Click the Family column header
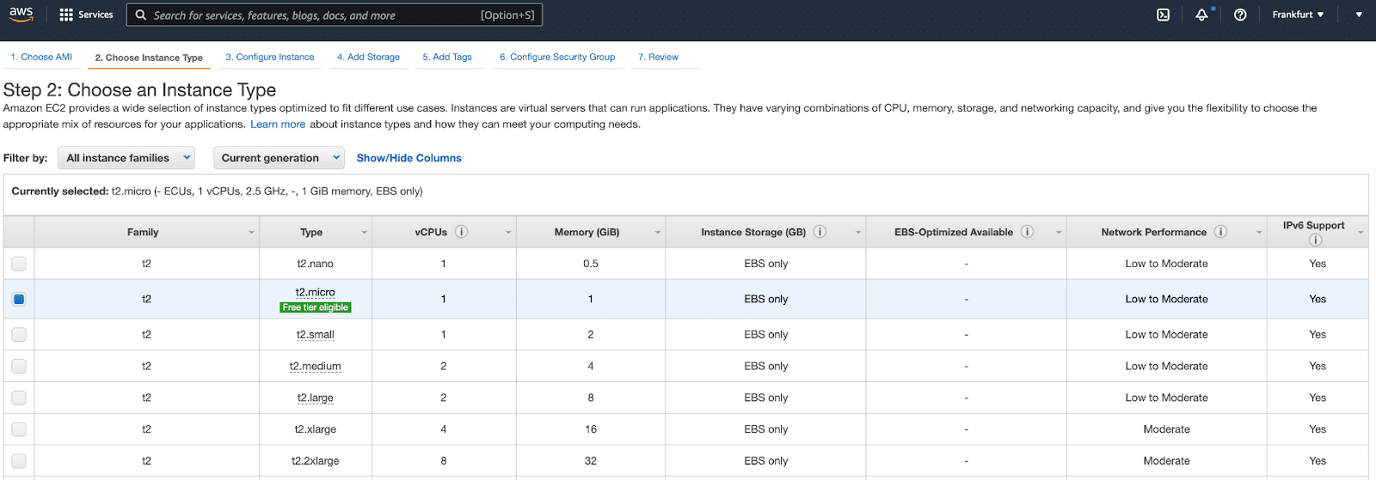Image resolution: width=1376 pixels, height=480 pixels. coord(146,232)
